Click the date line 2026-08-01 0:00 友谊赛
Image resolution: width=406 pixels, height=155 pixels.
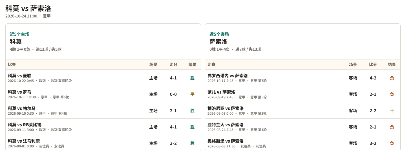click(36, 146)
